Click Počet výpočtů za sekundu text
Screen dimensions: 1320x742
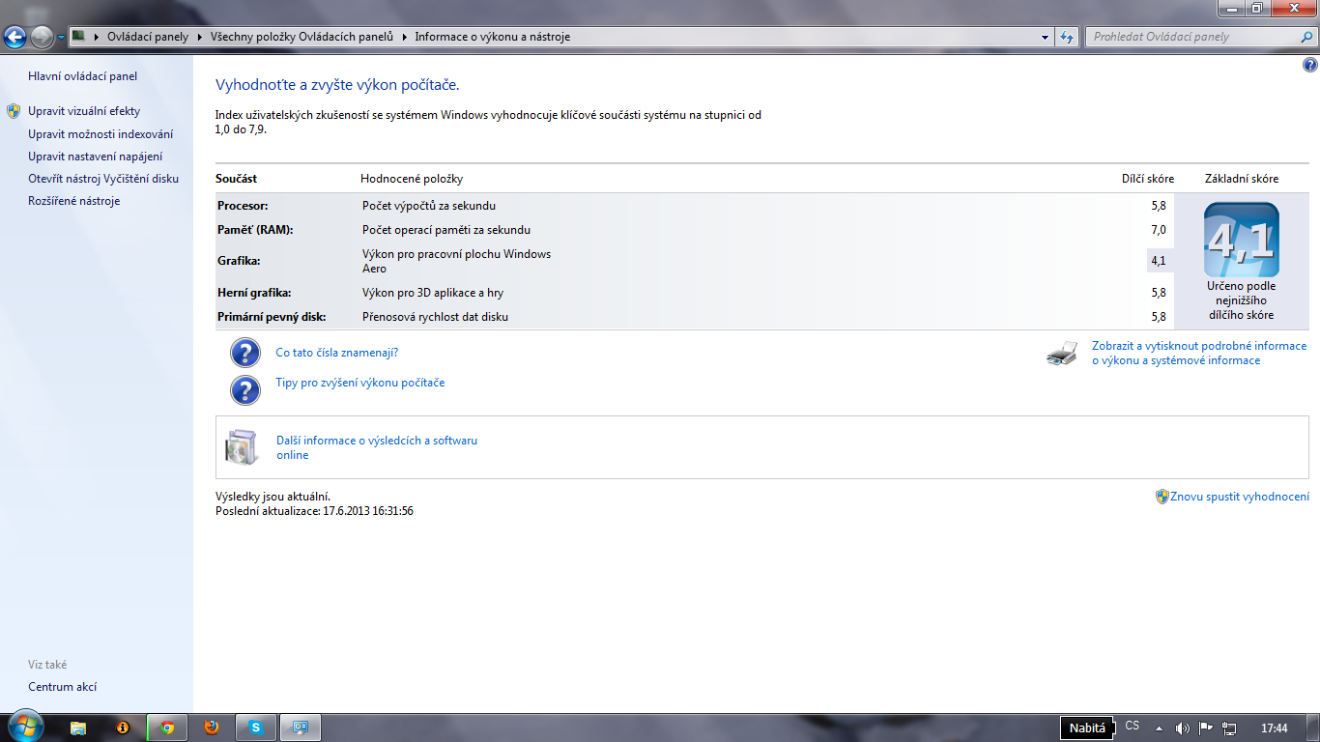tap(429, 206)
